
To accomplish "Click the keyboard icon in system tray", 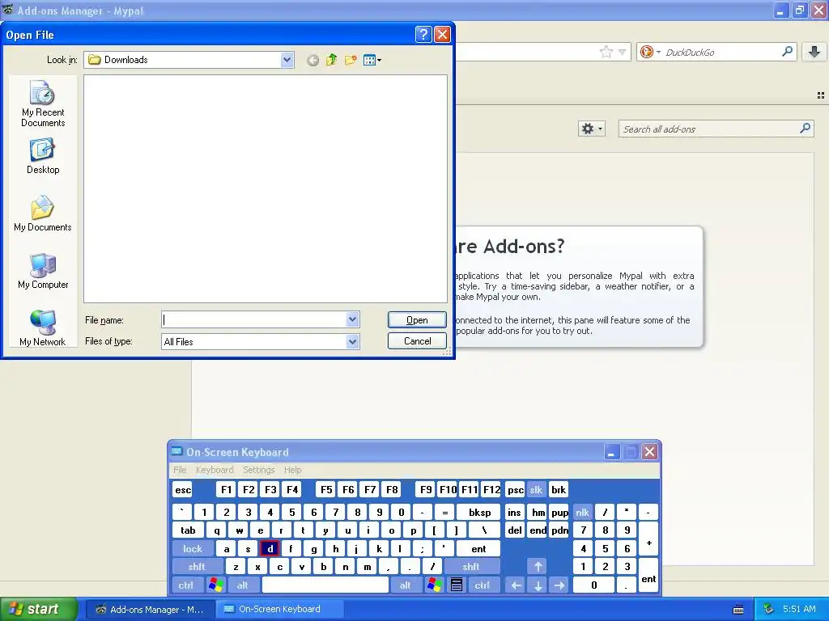I will tap(738, 610).
